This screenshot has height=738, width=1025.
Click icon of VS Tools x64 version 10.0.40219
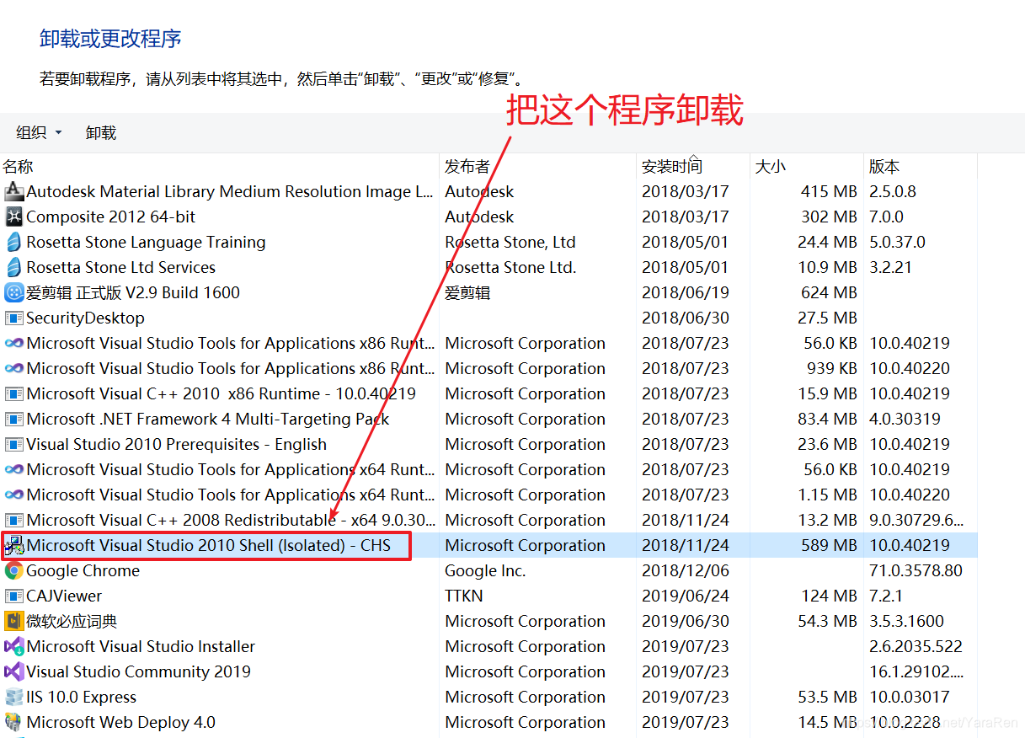(13, 469)
